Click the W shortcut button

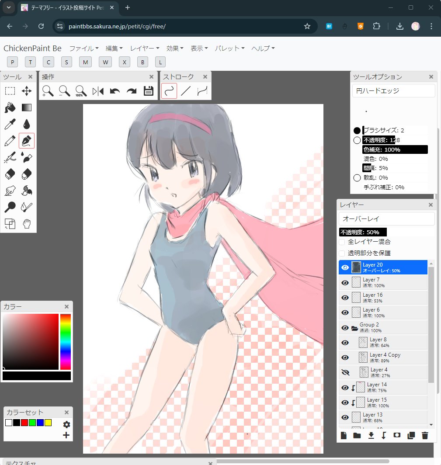(105, 62)
